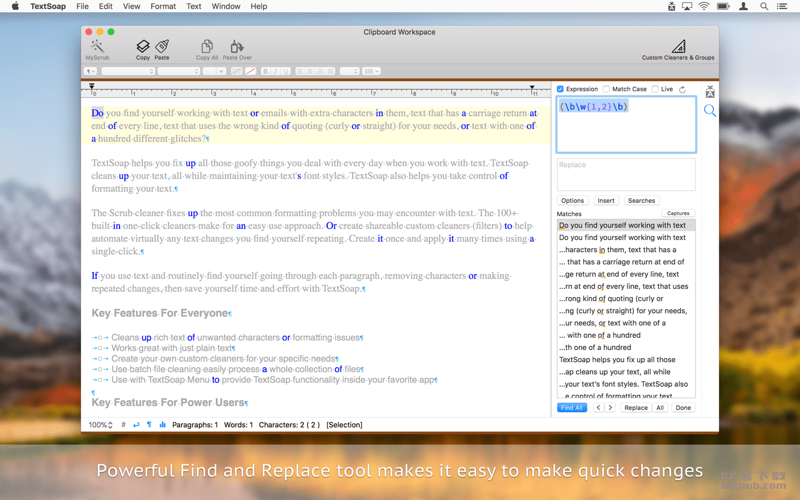The image size is (800, 500).
Task: Open the text color swatch
Action: (x=237, y=71)
